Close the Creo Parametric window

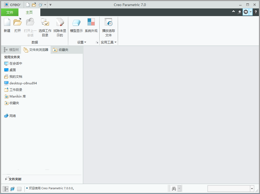pyautogui.click(x=255, y=5)
